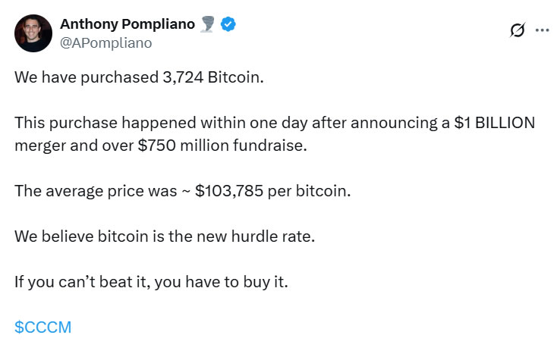This screenshot has width=560, height=357.
Task: Click the tornado emoji beside the name
Action: point(208,24)
